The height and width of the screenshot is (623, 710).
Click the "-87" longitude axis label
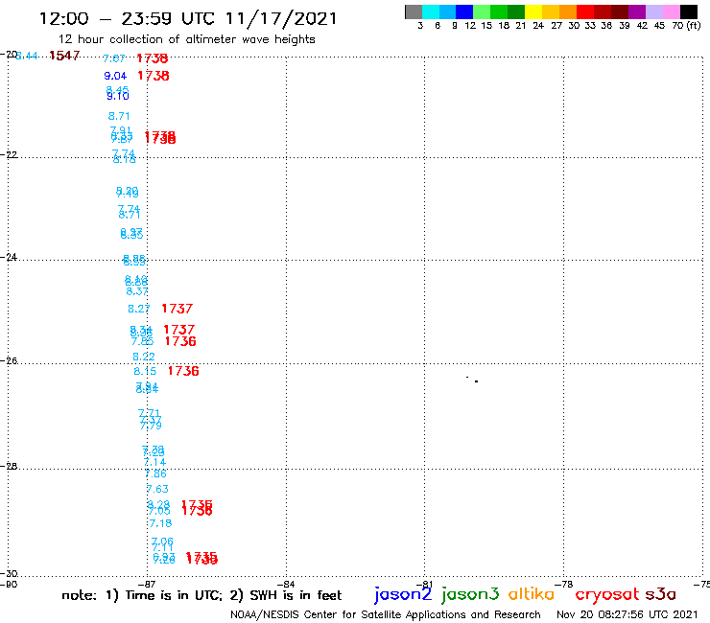147,584
